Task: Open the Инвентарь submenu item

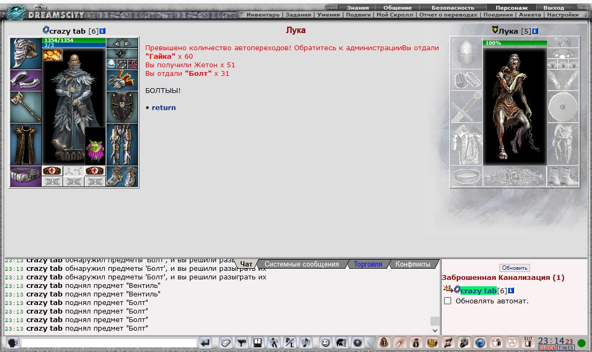Action: click(x=263, y=15)
